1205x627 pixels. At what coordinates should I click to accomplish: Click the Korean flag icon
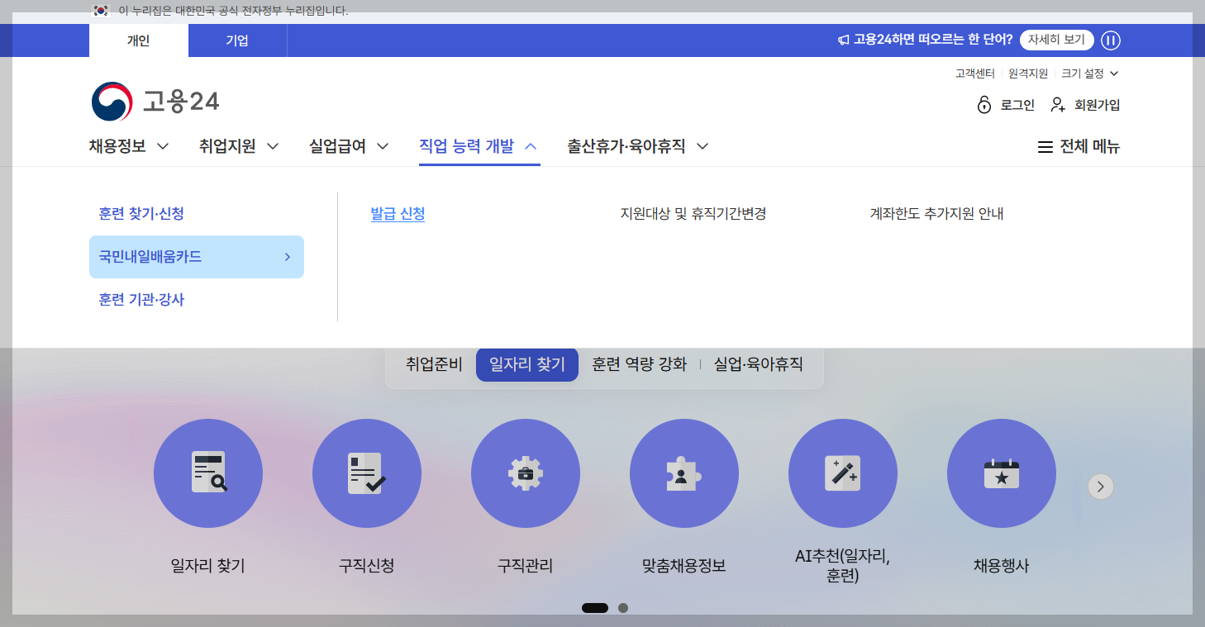coord(101,11)
